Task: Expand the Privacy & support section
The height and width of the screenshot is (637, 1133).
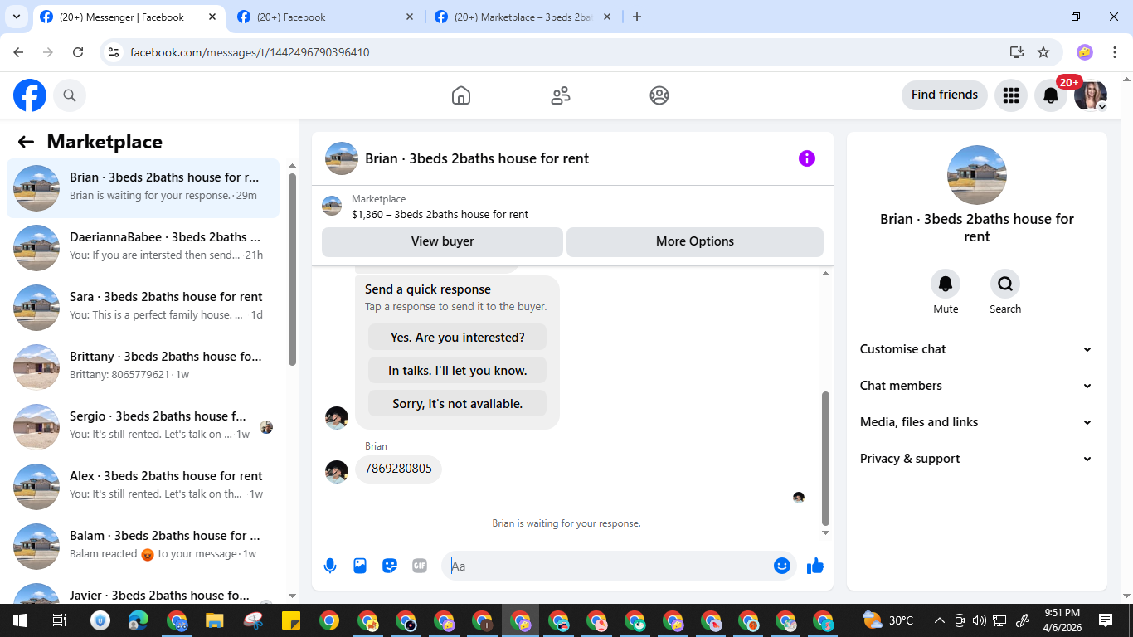Action: (x=976, y=459)
